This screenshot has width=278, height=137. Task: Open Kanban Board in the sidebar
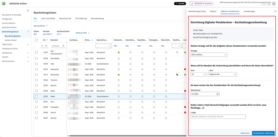coord(11,40)
